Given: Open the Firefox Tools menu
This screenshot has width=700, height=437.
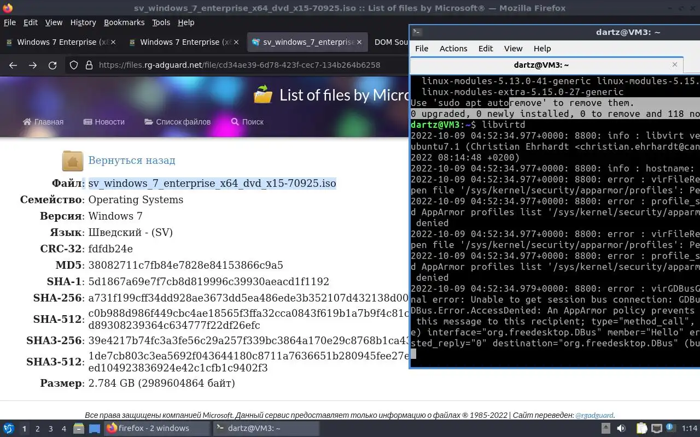Looking at the screenshot, I should point(161,22).
